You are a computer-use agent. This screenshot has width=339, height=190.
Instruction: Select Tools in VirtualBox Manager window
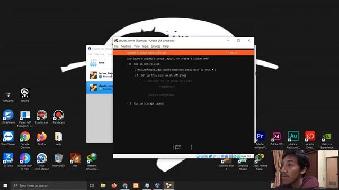pyautogui.click(x=100, y=63)
